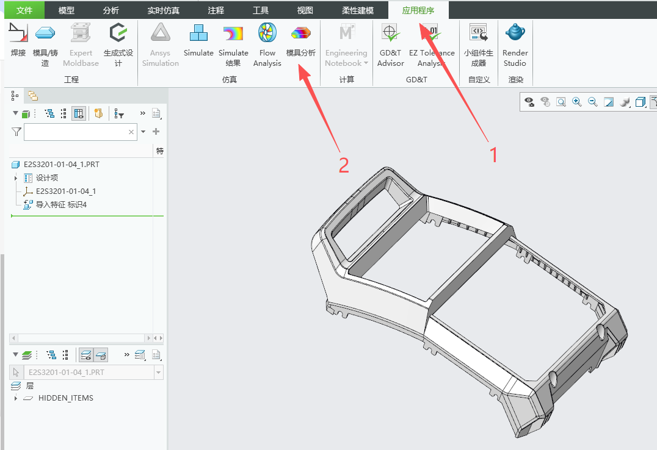
Task: Expand all nodes in the model tree
Action: coord(49,113)
